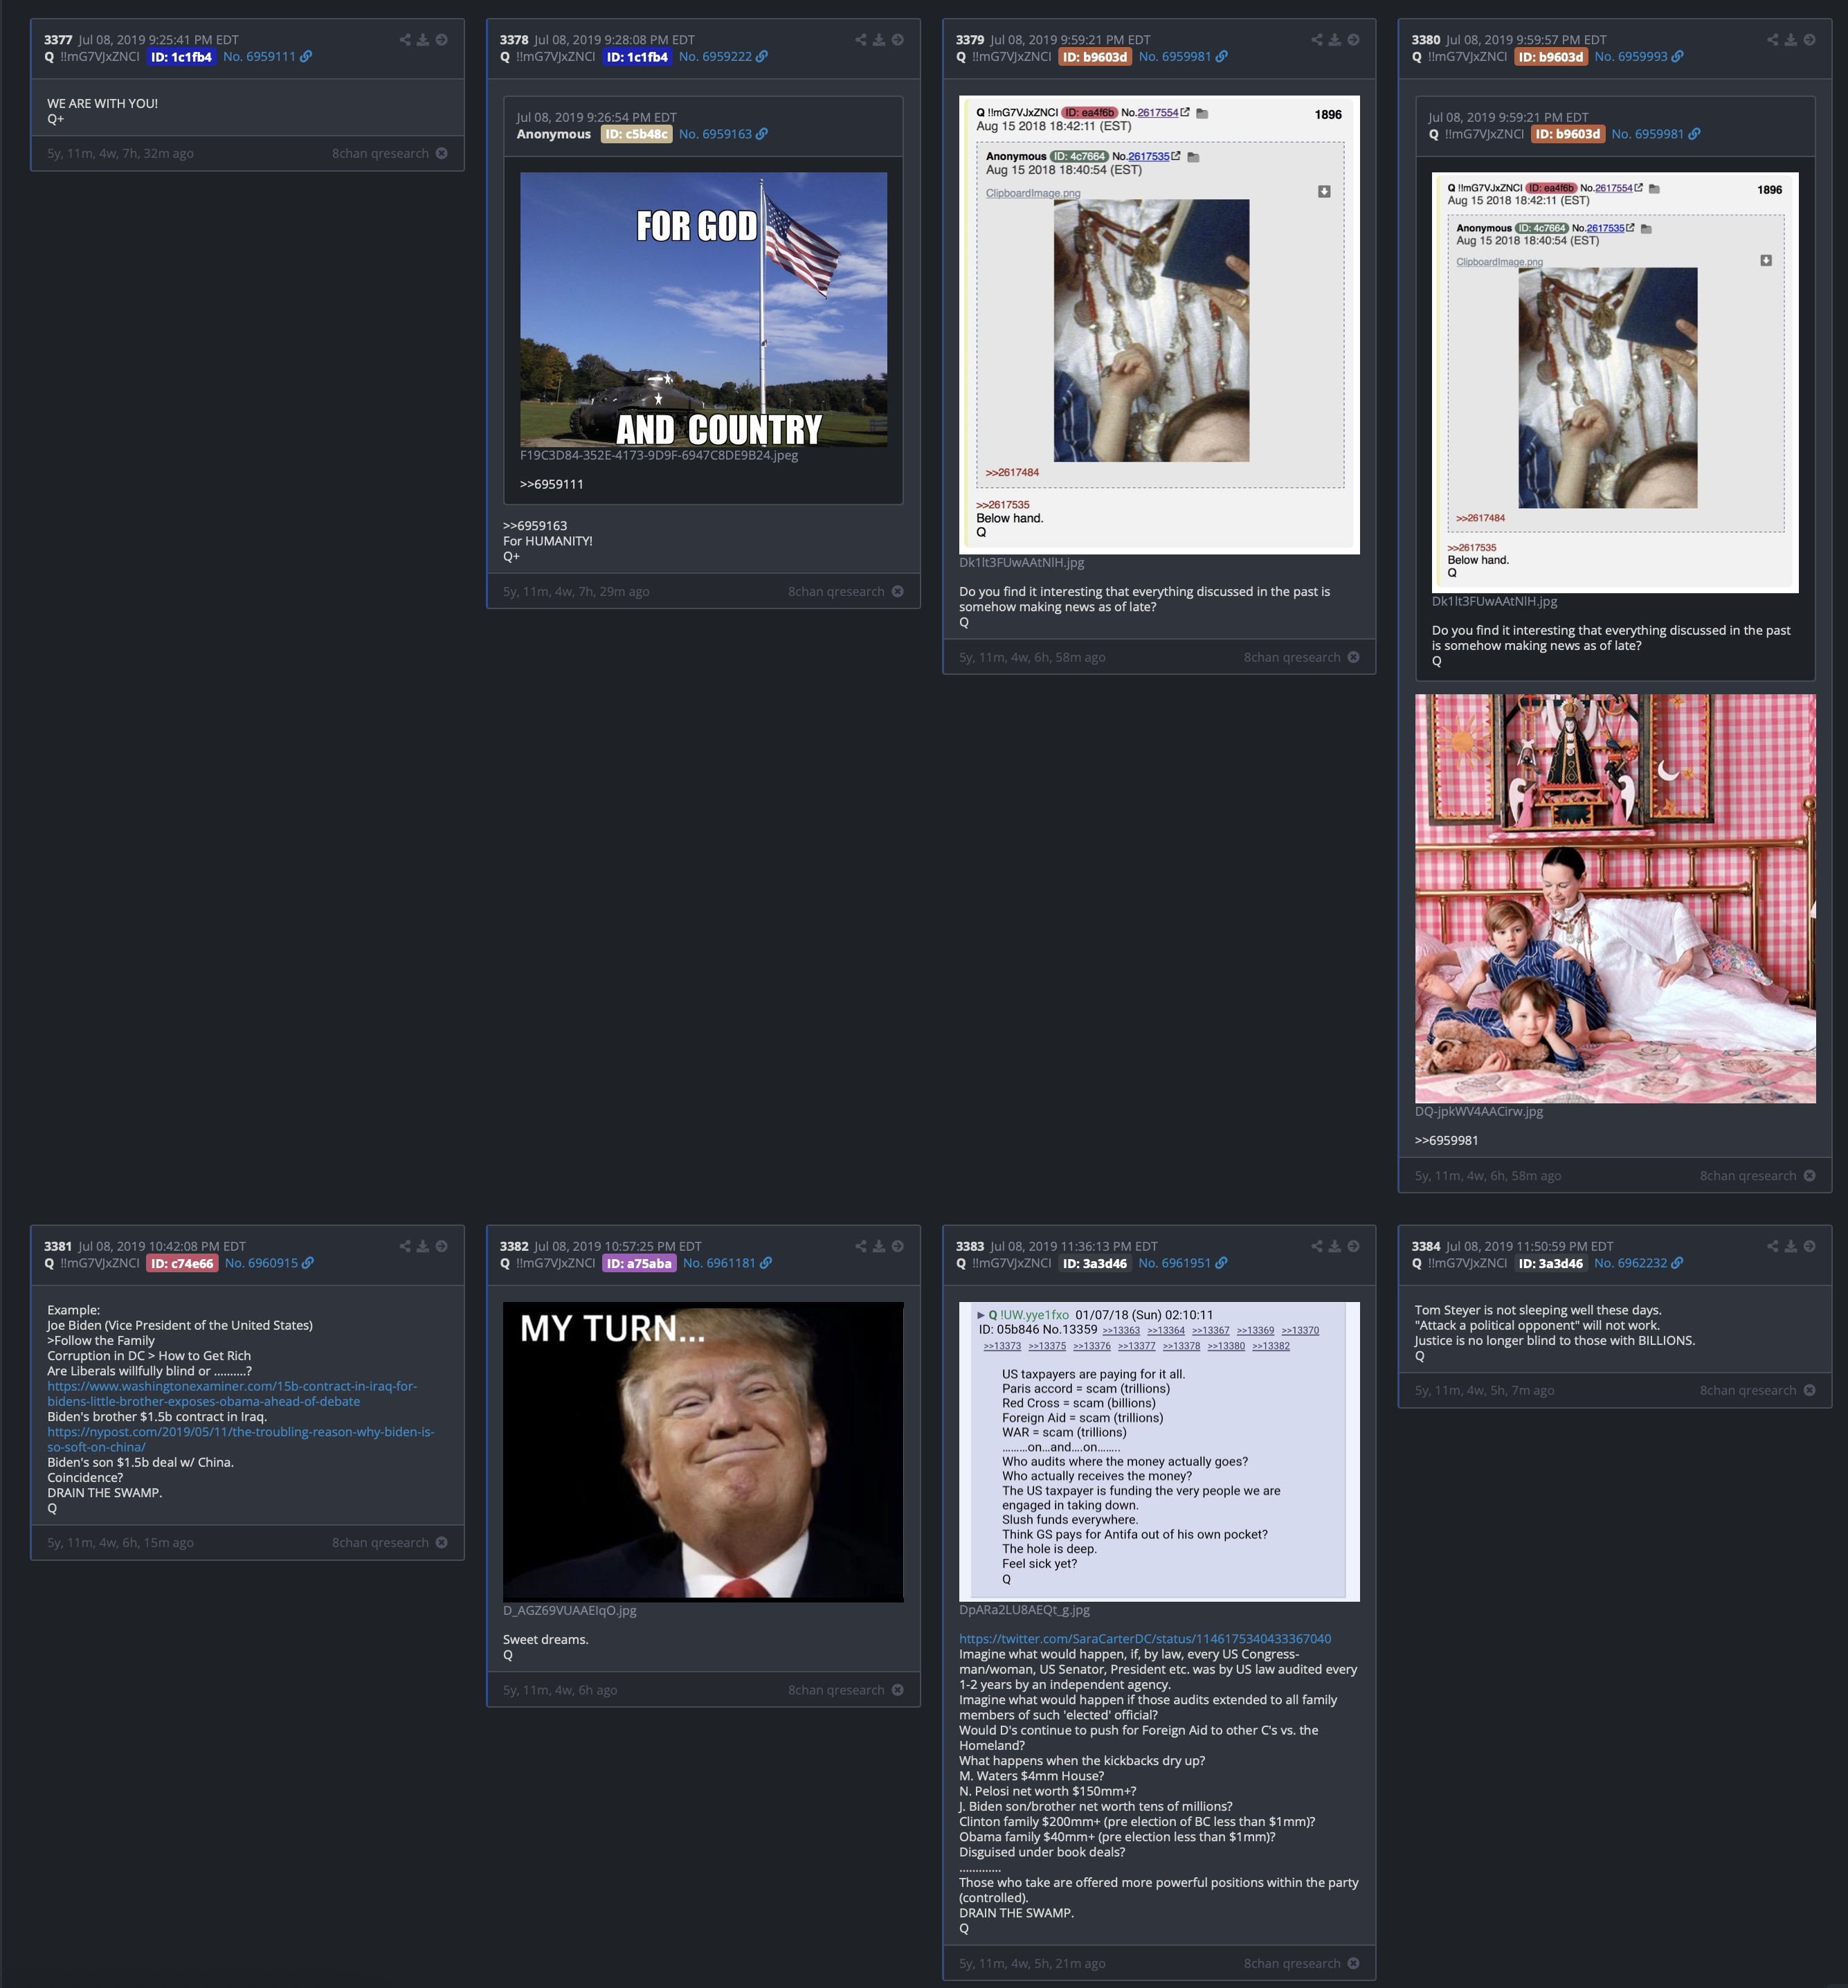Open Anonymous reply link No. 6959163
This screenshot has height=1988, width=1848.
pyautogui.click(x=723, y=134)
